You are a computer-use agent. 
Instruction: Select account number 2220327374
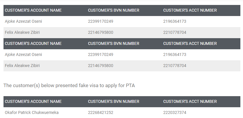(x=175, y=112)
